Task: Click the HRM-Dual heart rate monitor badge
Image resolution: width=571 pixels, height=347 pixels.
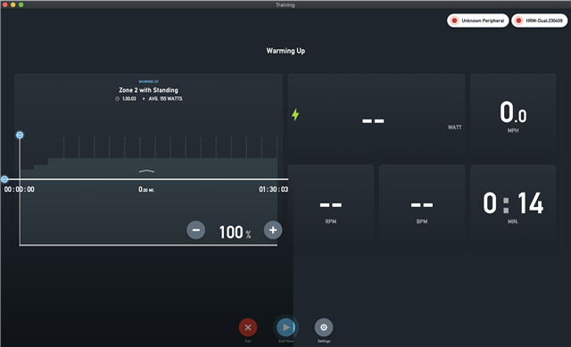Action: (539, 21)
